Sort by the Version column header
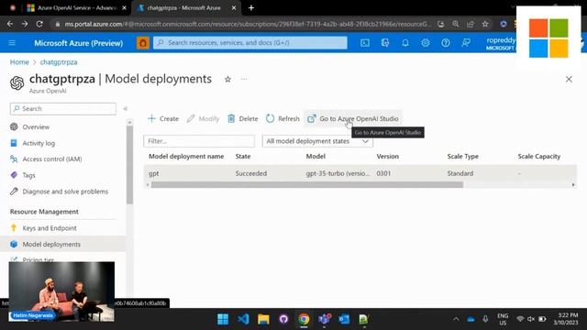 click(387, 157)
